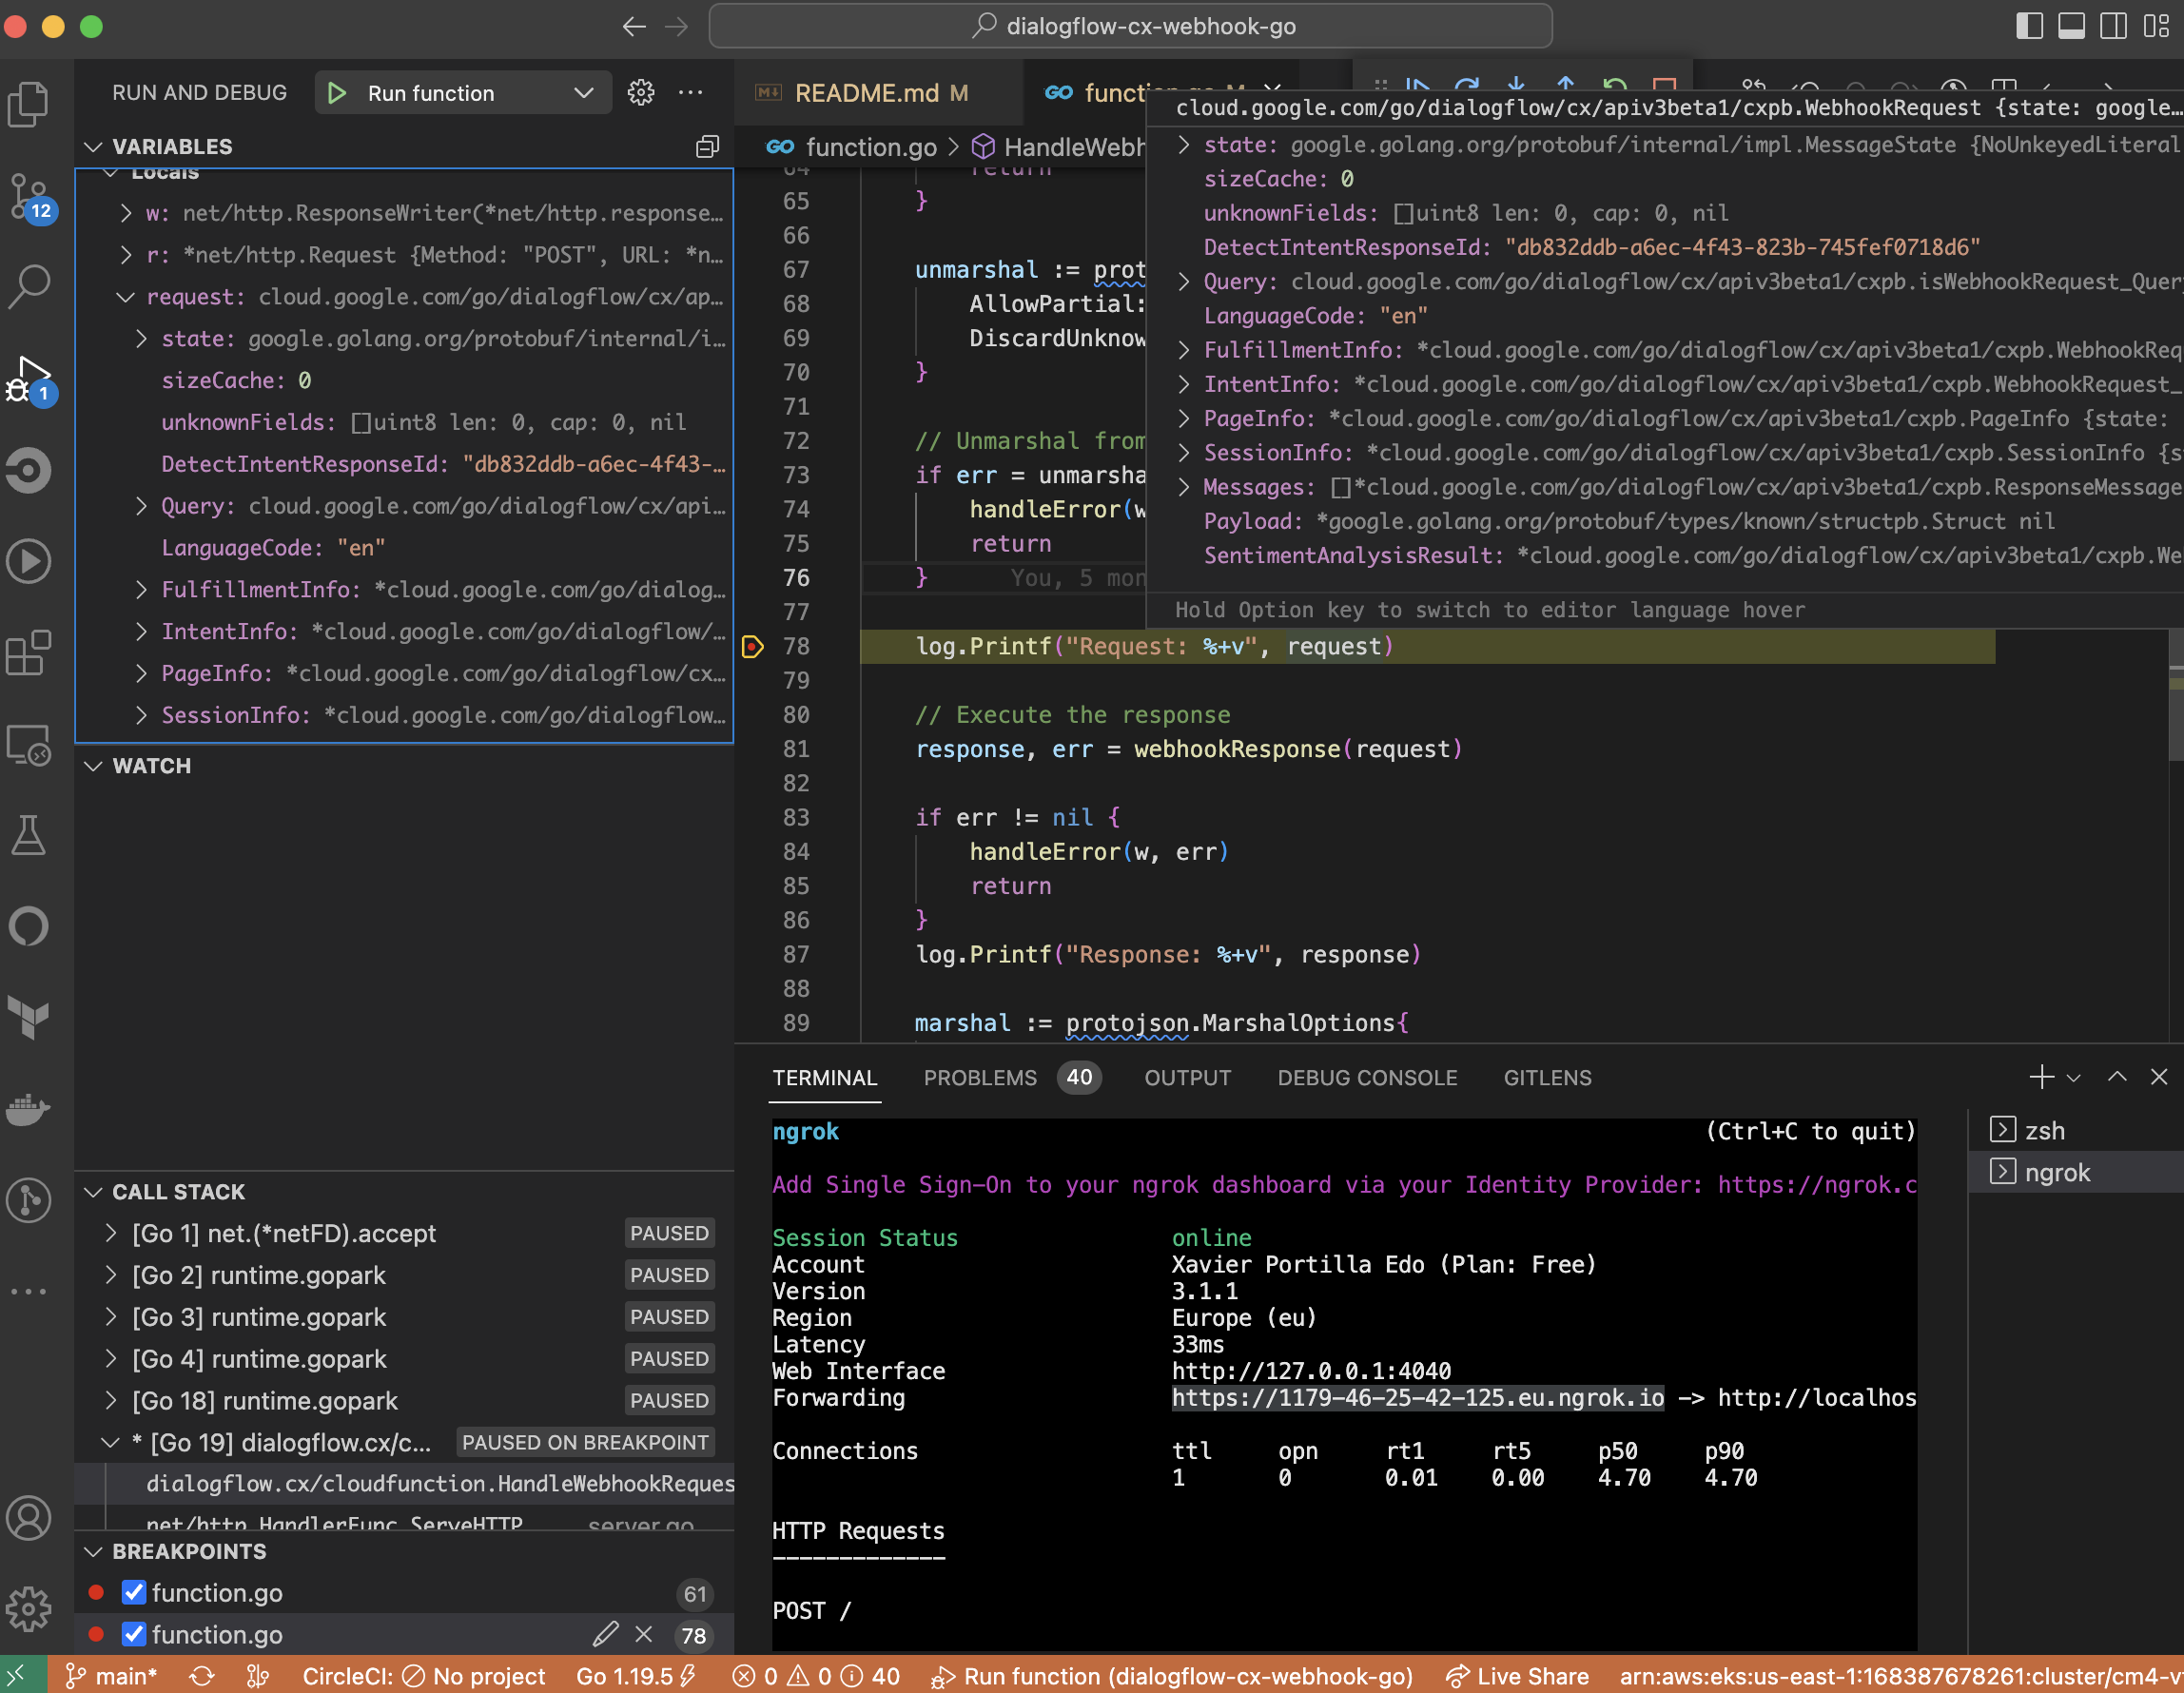Image resolution: width=2184 pixels, height=1693 pixels.
Task: Open the README.md editor tab
Action: click(866, 93)
